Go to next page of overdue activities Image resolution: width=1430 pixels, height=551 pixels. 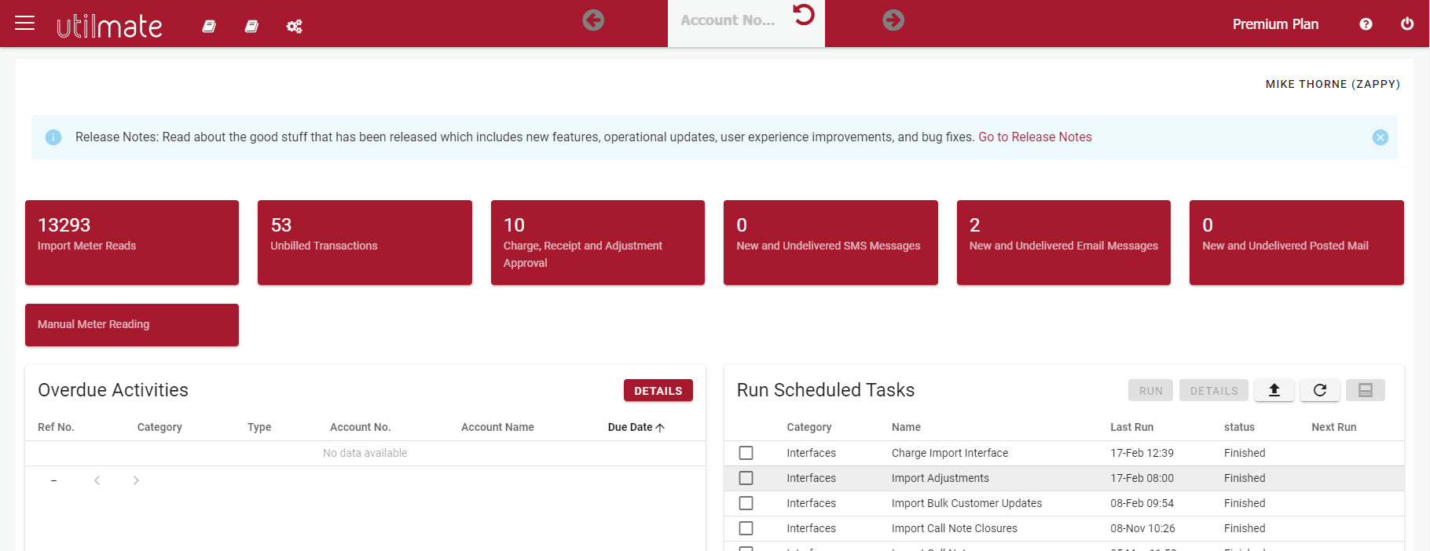tap(136, 480)
